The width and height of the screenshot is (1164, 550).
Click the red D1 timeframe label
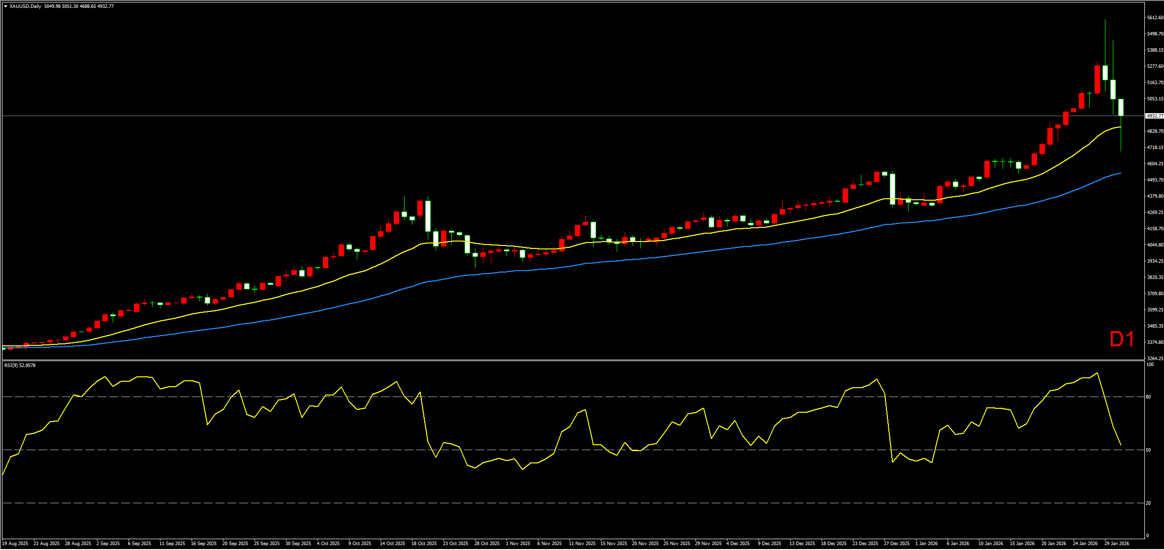pyautogui.click(x=1122, y=339)
